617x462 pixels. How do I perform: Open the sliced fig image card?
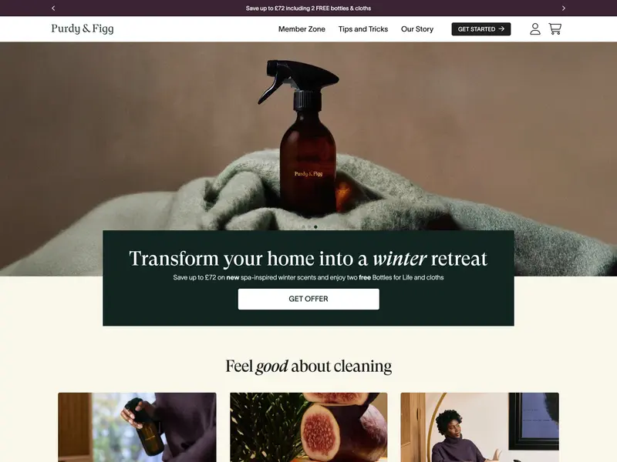pyautogui.click(x=308, y=427)
